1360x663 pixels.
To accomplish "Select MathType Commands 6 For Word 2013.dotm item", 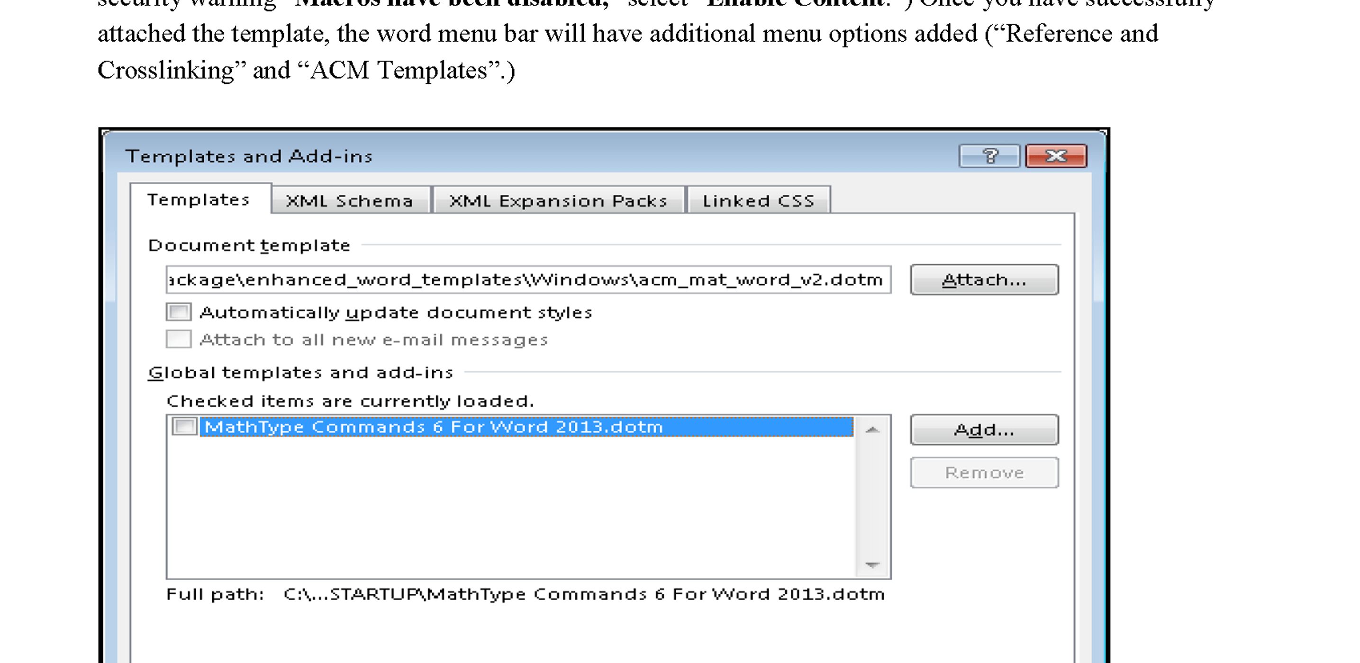I will (433, 427).
